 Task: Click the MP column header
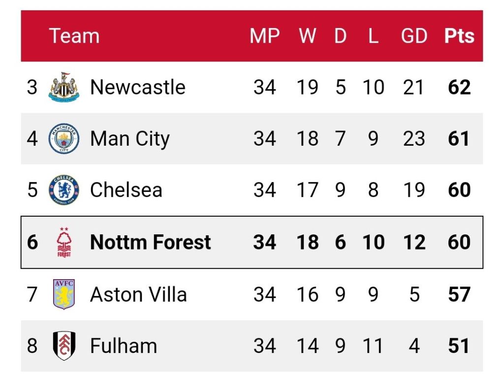(x=264, y=35)
